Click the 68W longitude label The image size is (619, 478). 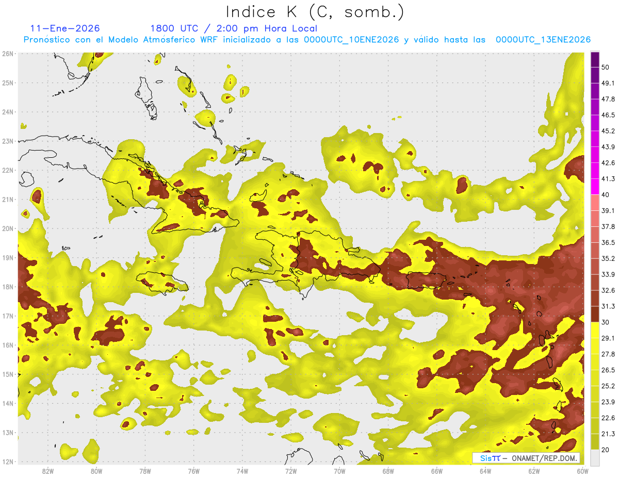pyautogui.click(x=388, y=471)
